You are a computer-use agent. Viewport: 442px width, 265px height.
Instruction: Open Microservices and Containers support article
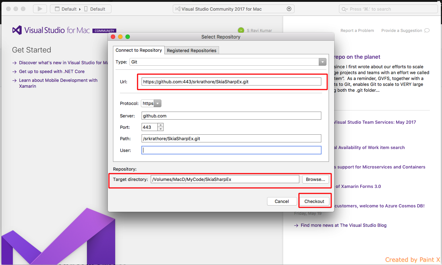tap(380, 167)
